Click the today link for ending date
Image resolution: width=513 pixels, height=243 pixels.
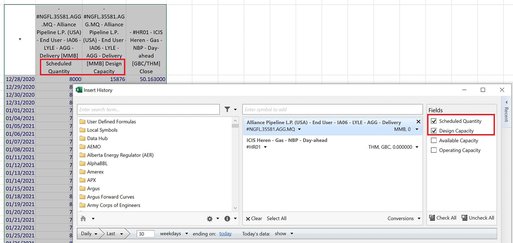pyautogui.click(x=226, y=234)
